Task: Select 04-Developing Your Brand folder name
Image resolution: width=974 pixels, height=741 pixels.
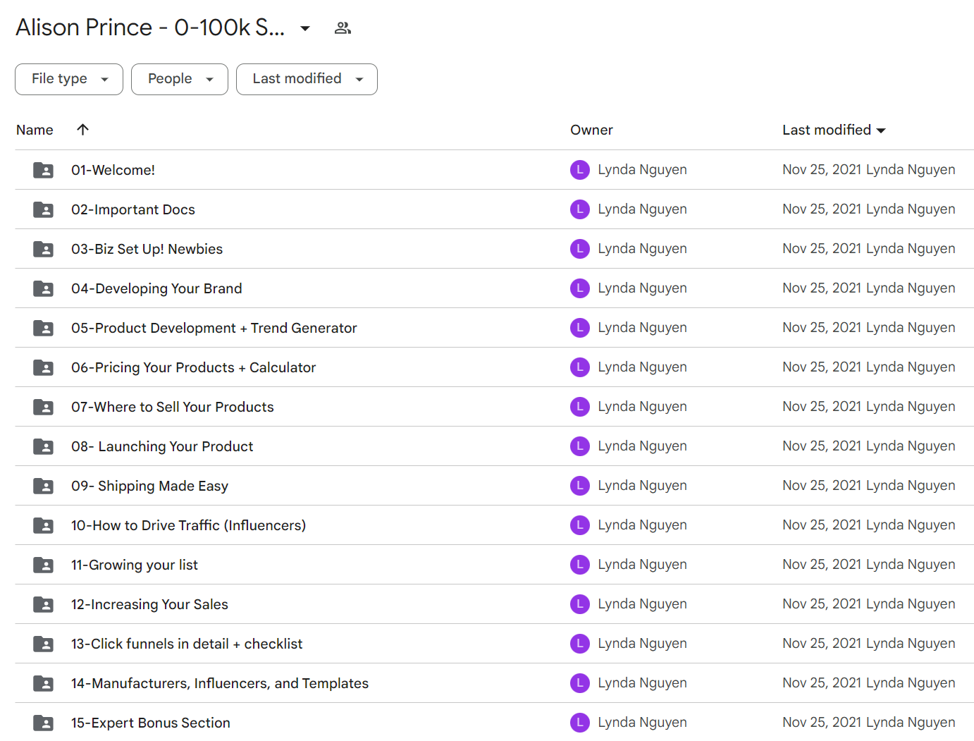Action: 156,288
